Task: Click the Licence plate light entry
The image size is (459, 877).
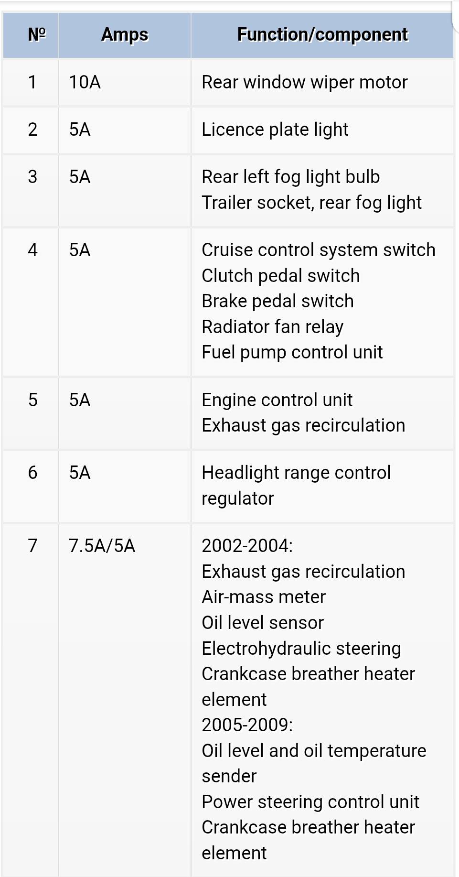Action: pos(275,130)
